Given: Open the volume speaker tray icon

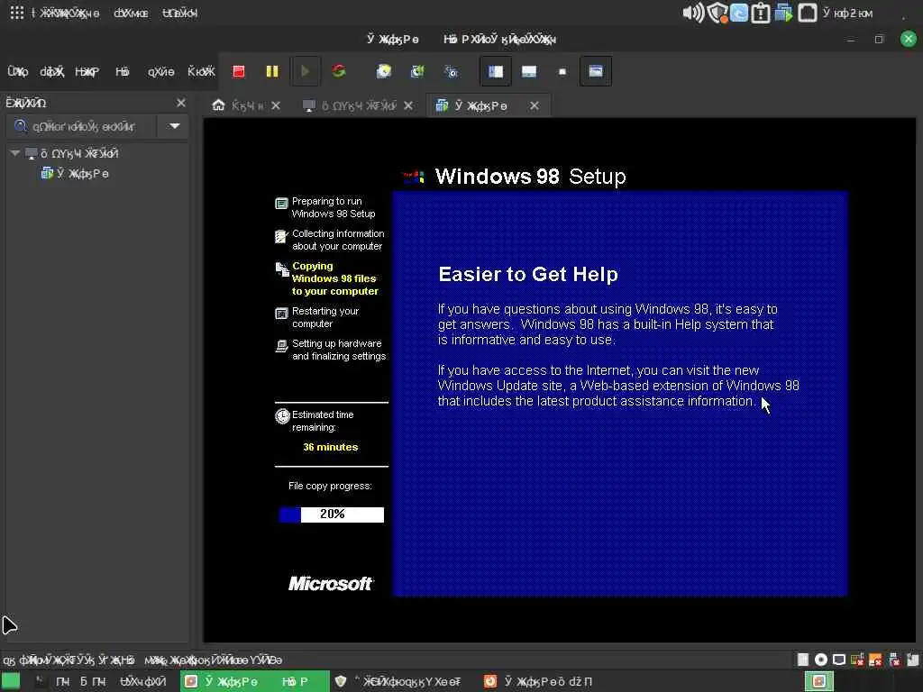Looking at the screenshot, I should 693,13.
